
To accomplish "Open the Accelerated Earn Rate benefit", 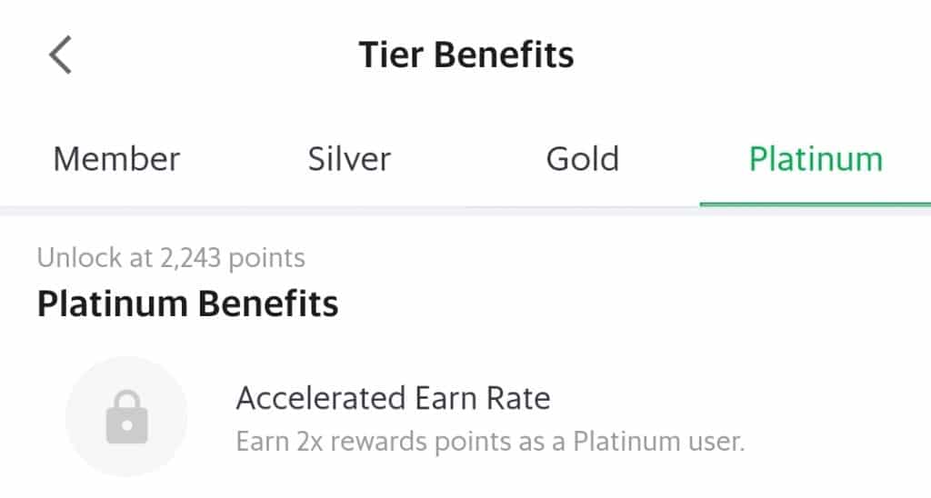I will pos(393,398).
